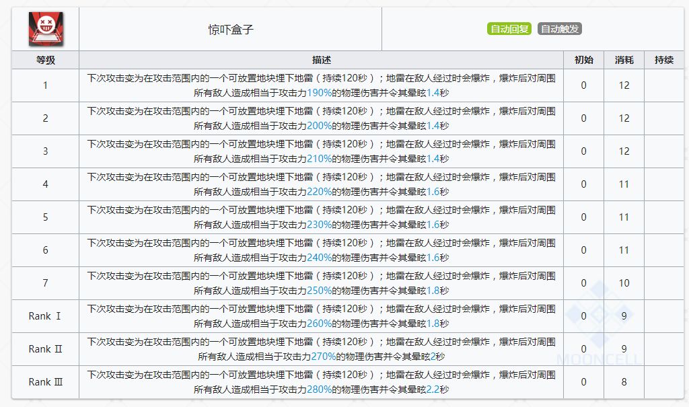
Task: Click the 初始 value 0 in level 7 row
Action: tap(583, 283)
